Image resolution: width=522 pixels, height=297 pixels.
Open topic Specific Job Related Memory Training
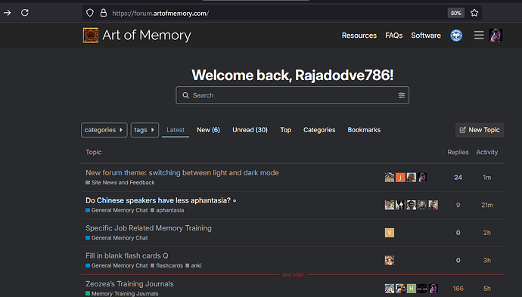(148, 228)
